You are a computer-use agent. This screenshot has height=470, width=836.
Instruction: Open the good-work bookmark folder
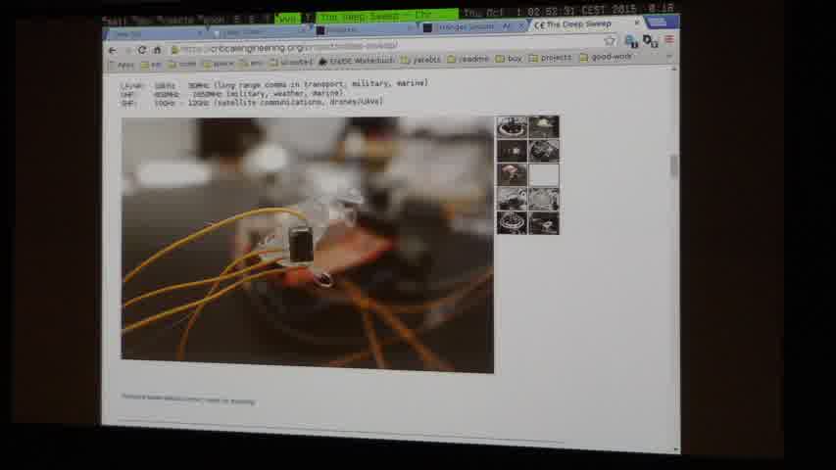point(606,57)
